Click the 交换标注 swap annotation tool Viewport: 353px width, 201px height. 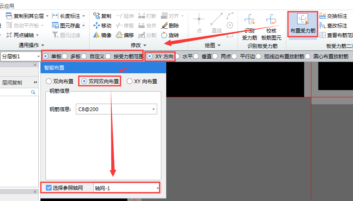(333, 16)
